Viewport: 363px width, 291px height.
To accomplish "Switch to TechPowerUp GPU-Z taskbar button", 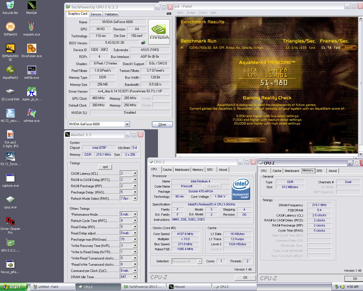I will point(143,287).
